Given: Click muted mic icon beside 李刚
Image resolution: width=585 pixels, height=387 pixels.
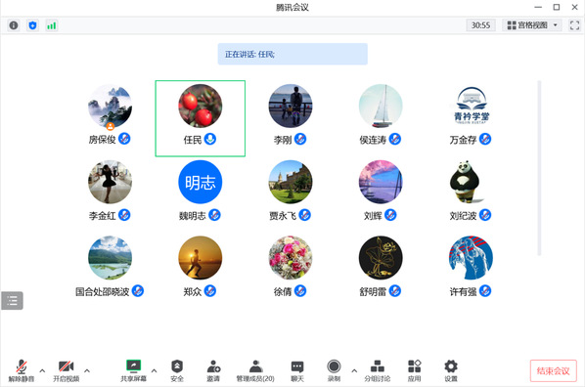Looking at the screenshot, I should [x=300, y=139].
